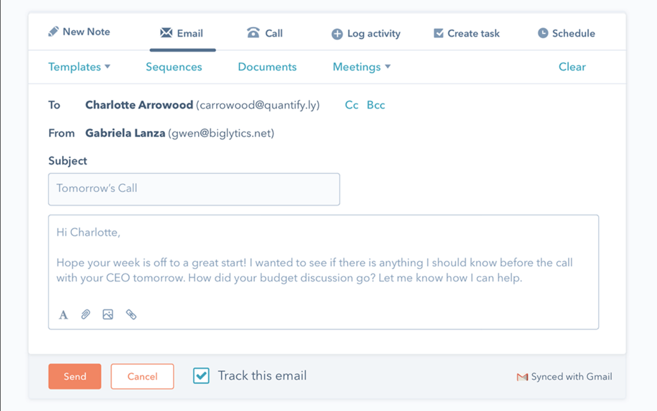Insert a hyperlink using the link icon

click(131, 314)
